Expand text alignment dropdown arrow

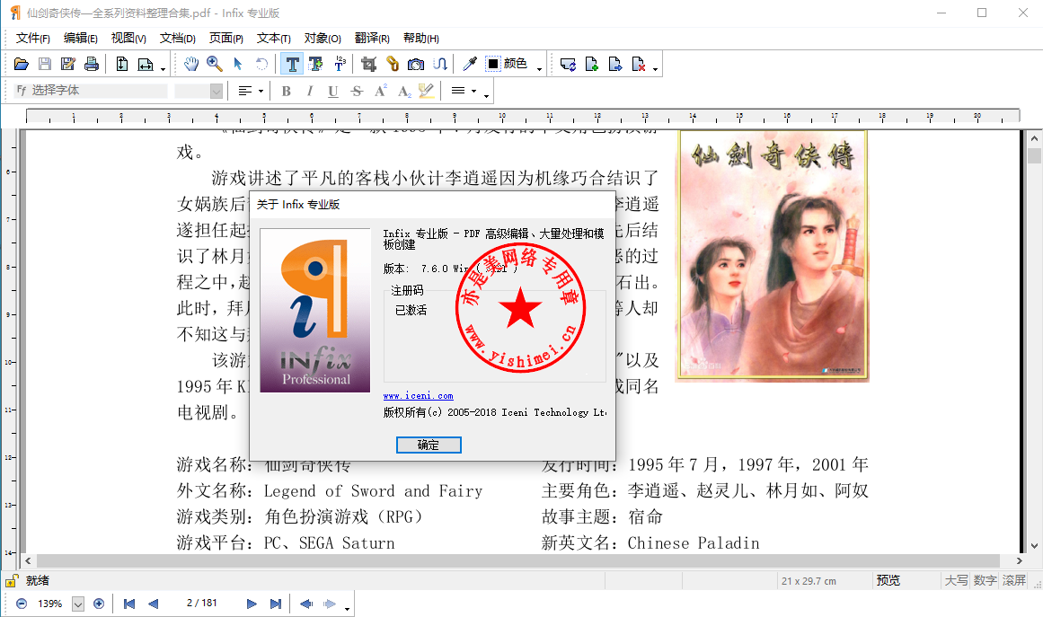pyautogui.click(x=261, y=91)
